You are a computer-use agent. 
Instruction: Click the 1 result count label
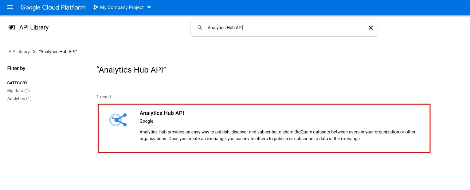click(x=104, y=97)
